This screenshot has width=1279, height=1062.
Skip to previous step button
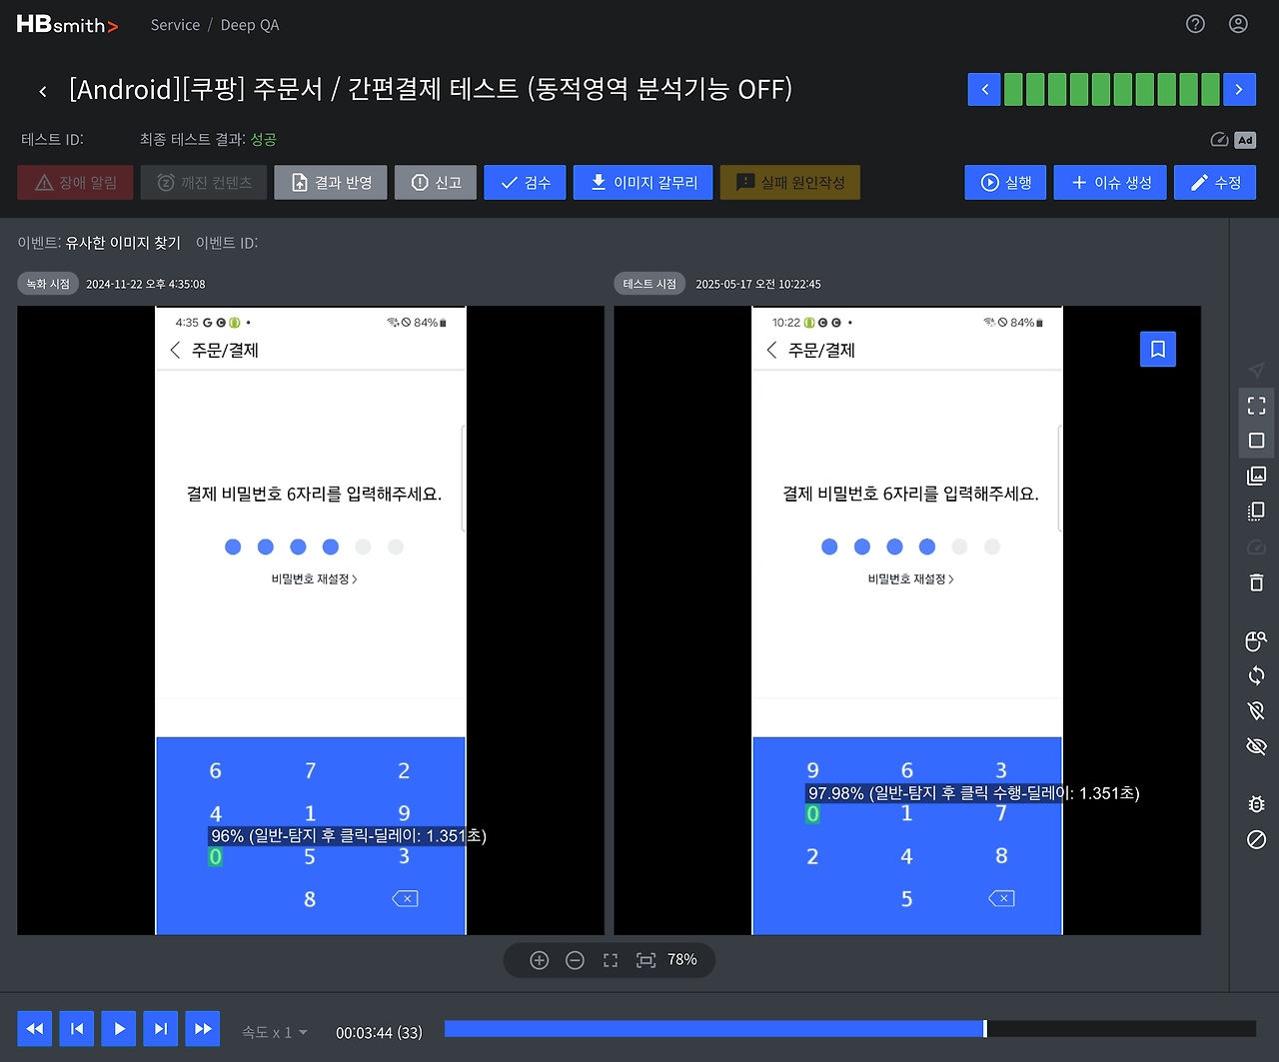(77, 1029)
